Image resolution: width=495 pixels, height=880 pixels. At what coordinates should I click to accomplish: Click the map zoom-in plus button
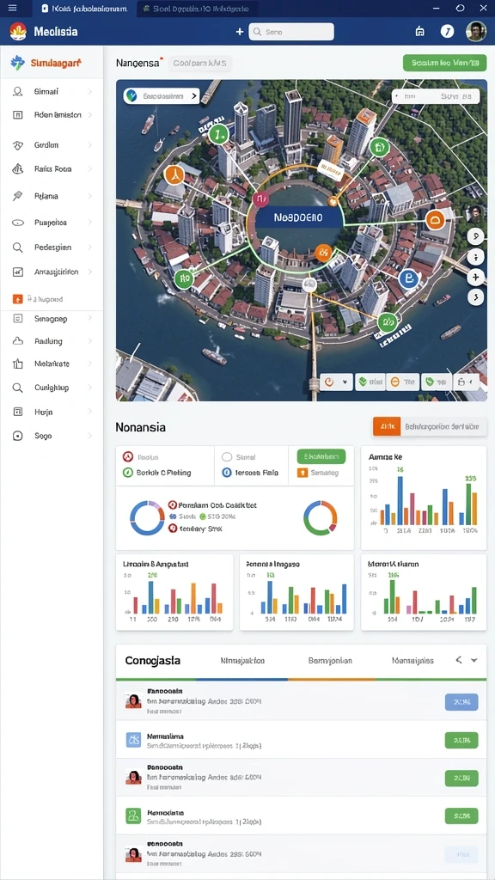476,278
